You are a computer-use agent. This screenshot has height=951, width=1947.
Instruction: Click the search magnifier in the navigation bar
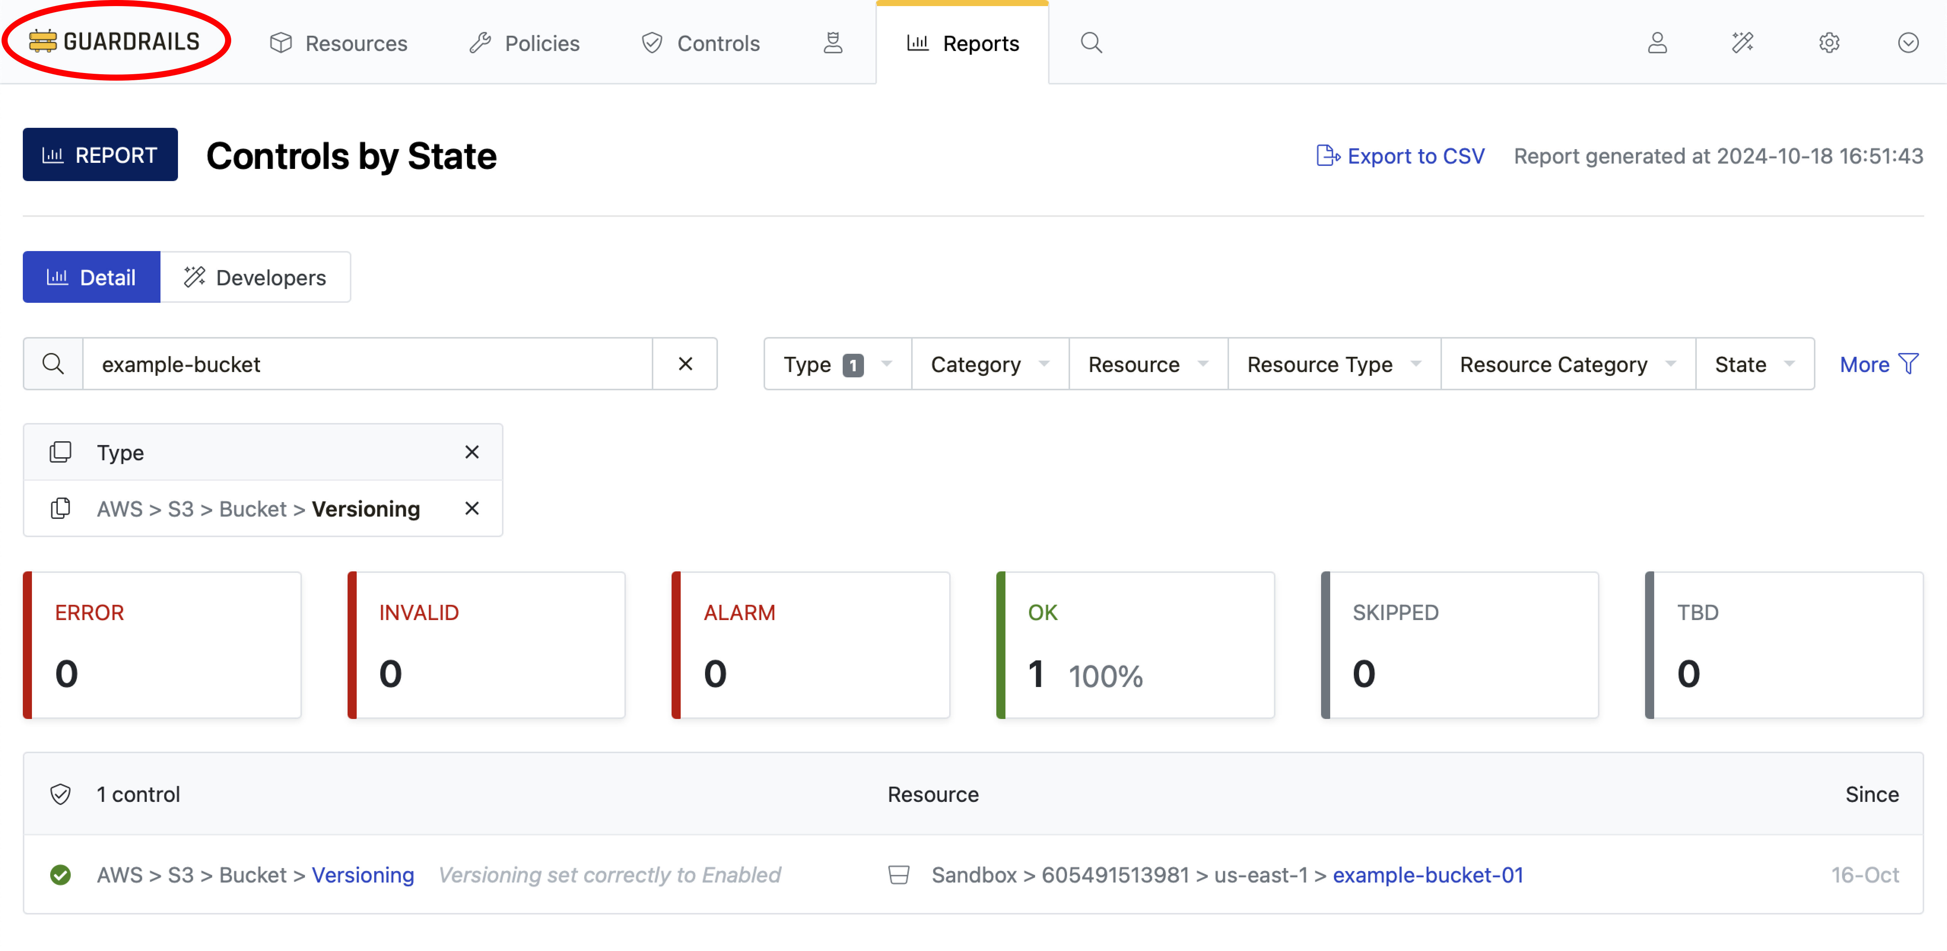point(1091,43)
